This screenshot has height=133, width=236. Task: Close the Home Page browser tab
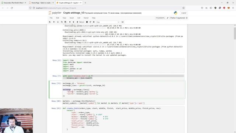click(x=53, y=3)
